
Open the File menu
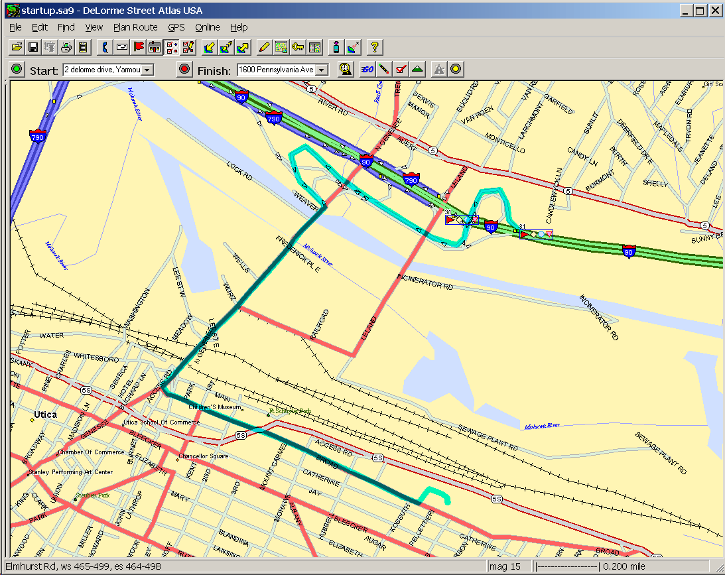(15, 27)
